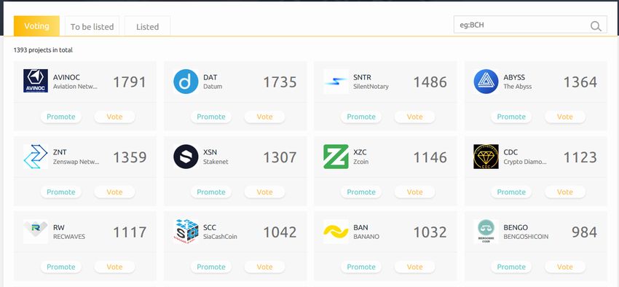
Task: Vote for RW RECWAVES
Action: pyautogui.click(x=114, y=267)
